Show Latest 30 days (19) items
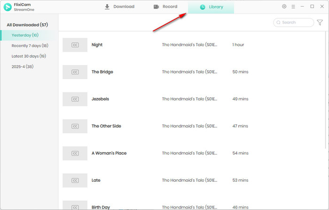 [29, 56]
